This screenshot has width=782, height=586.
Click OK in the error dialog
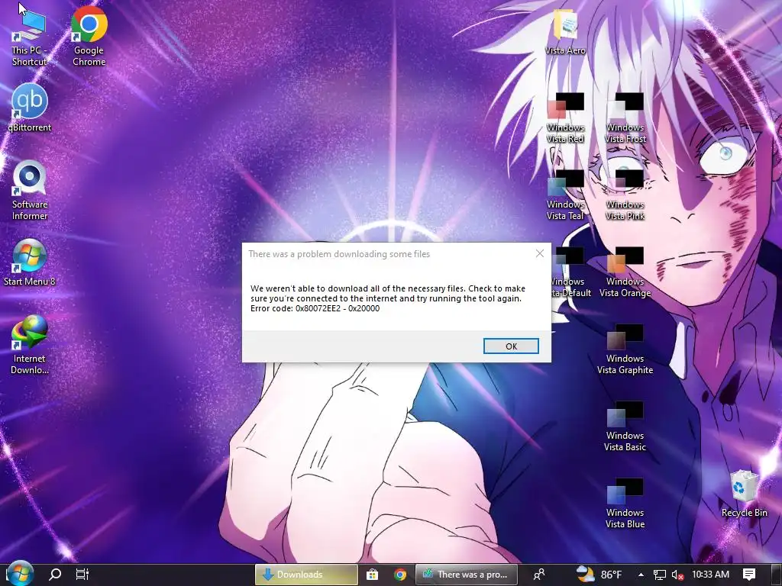(x=511, y=346)
